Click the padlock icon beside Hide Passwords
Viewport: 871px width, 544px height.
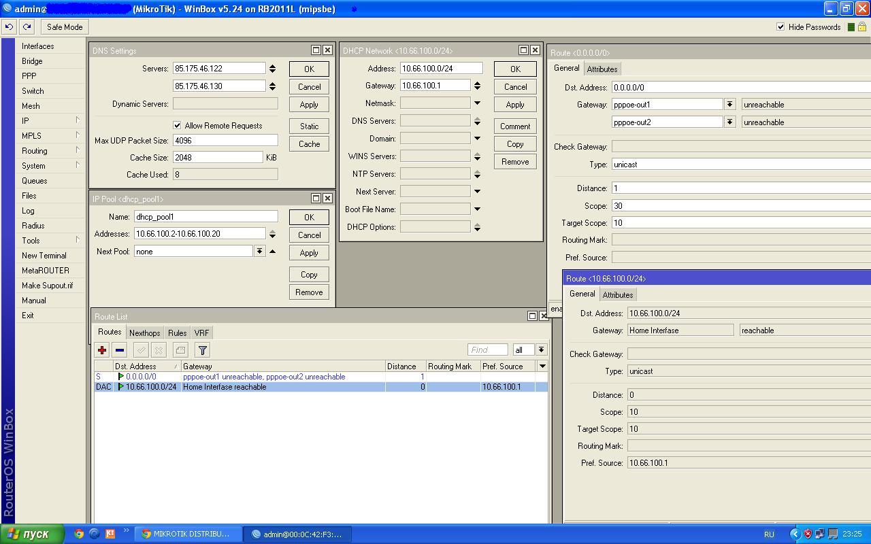(x=862, y=27)
